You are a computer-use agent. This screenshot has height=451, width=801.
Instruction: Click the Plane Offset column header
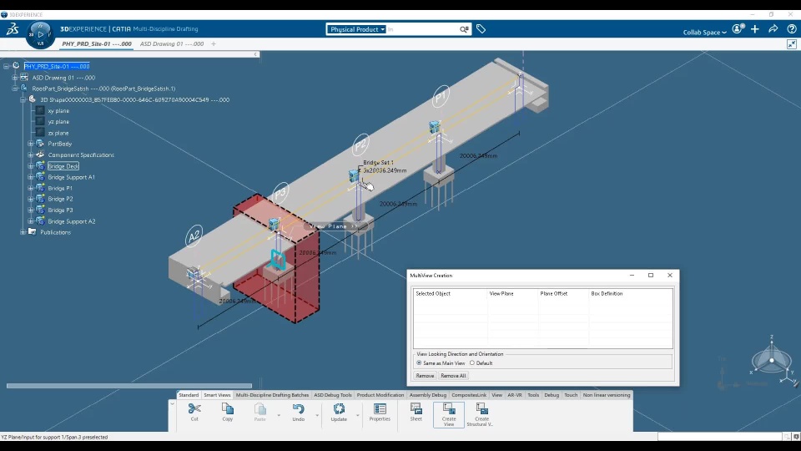tap(563, 293)
